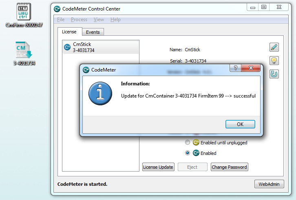
Task: Click the CmFirm-6000147 desktop icon
Action: coord(24,15)
